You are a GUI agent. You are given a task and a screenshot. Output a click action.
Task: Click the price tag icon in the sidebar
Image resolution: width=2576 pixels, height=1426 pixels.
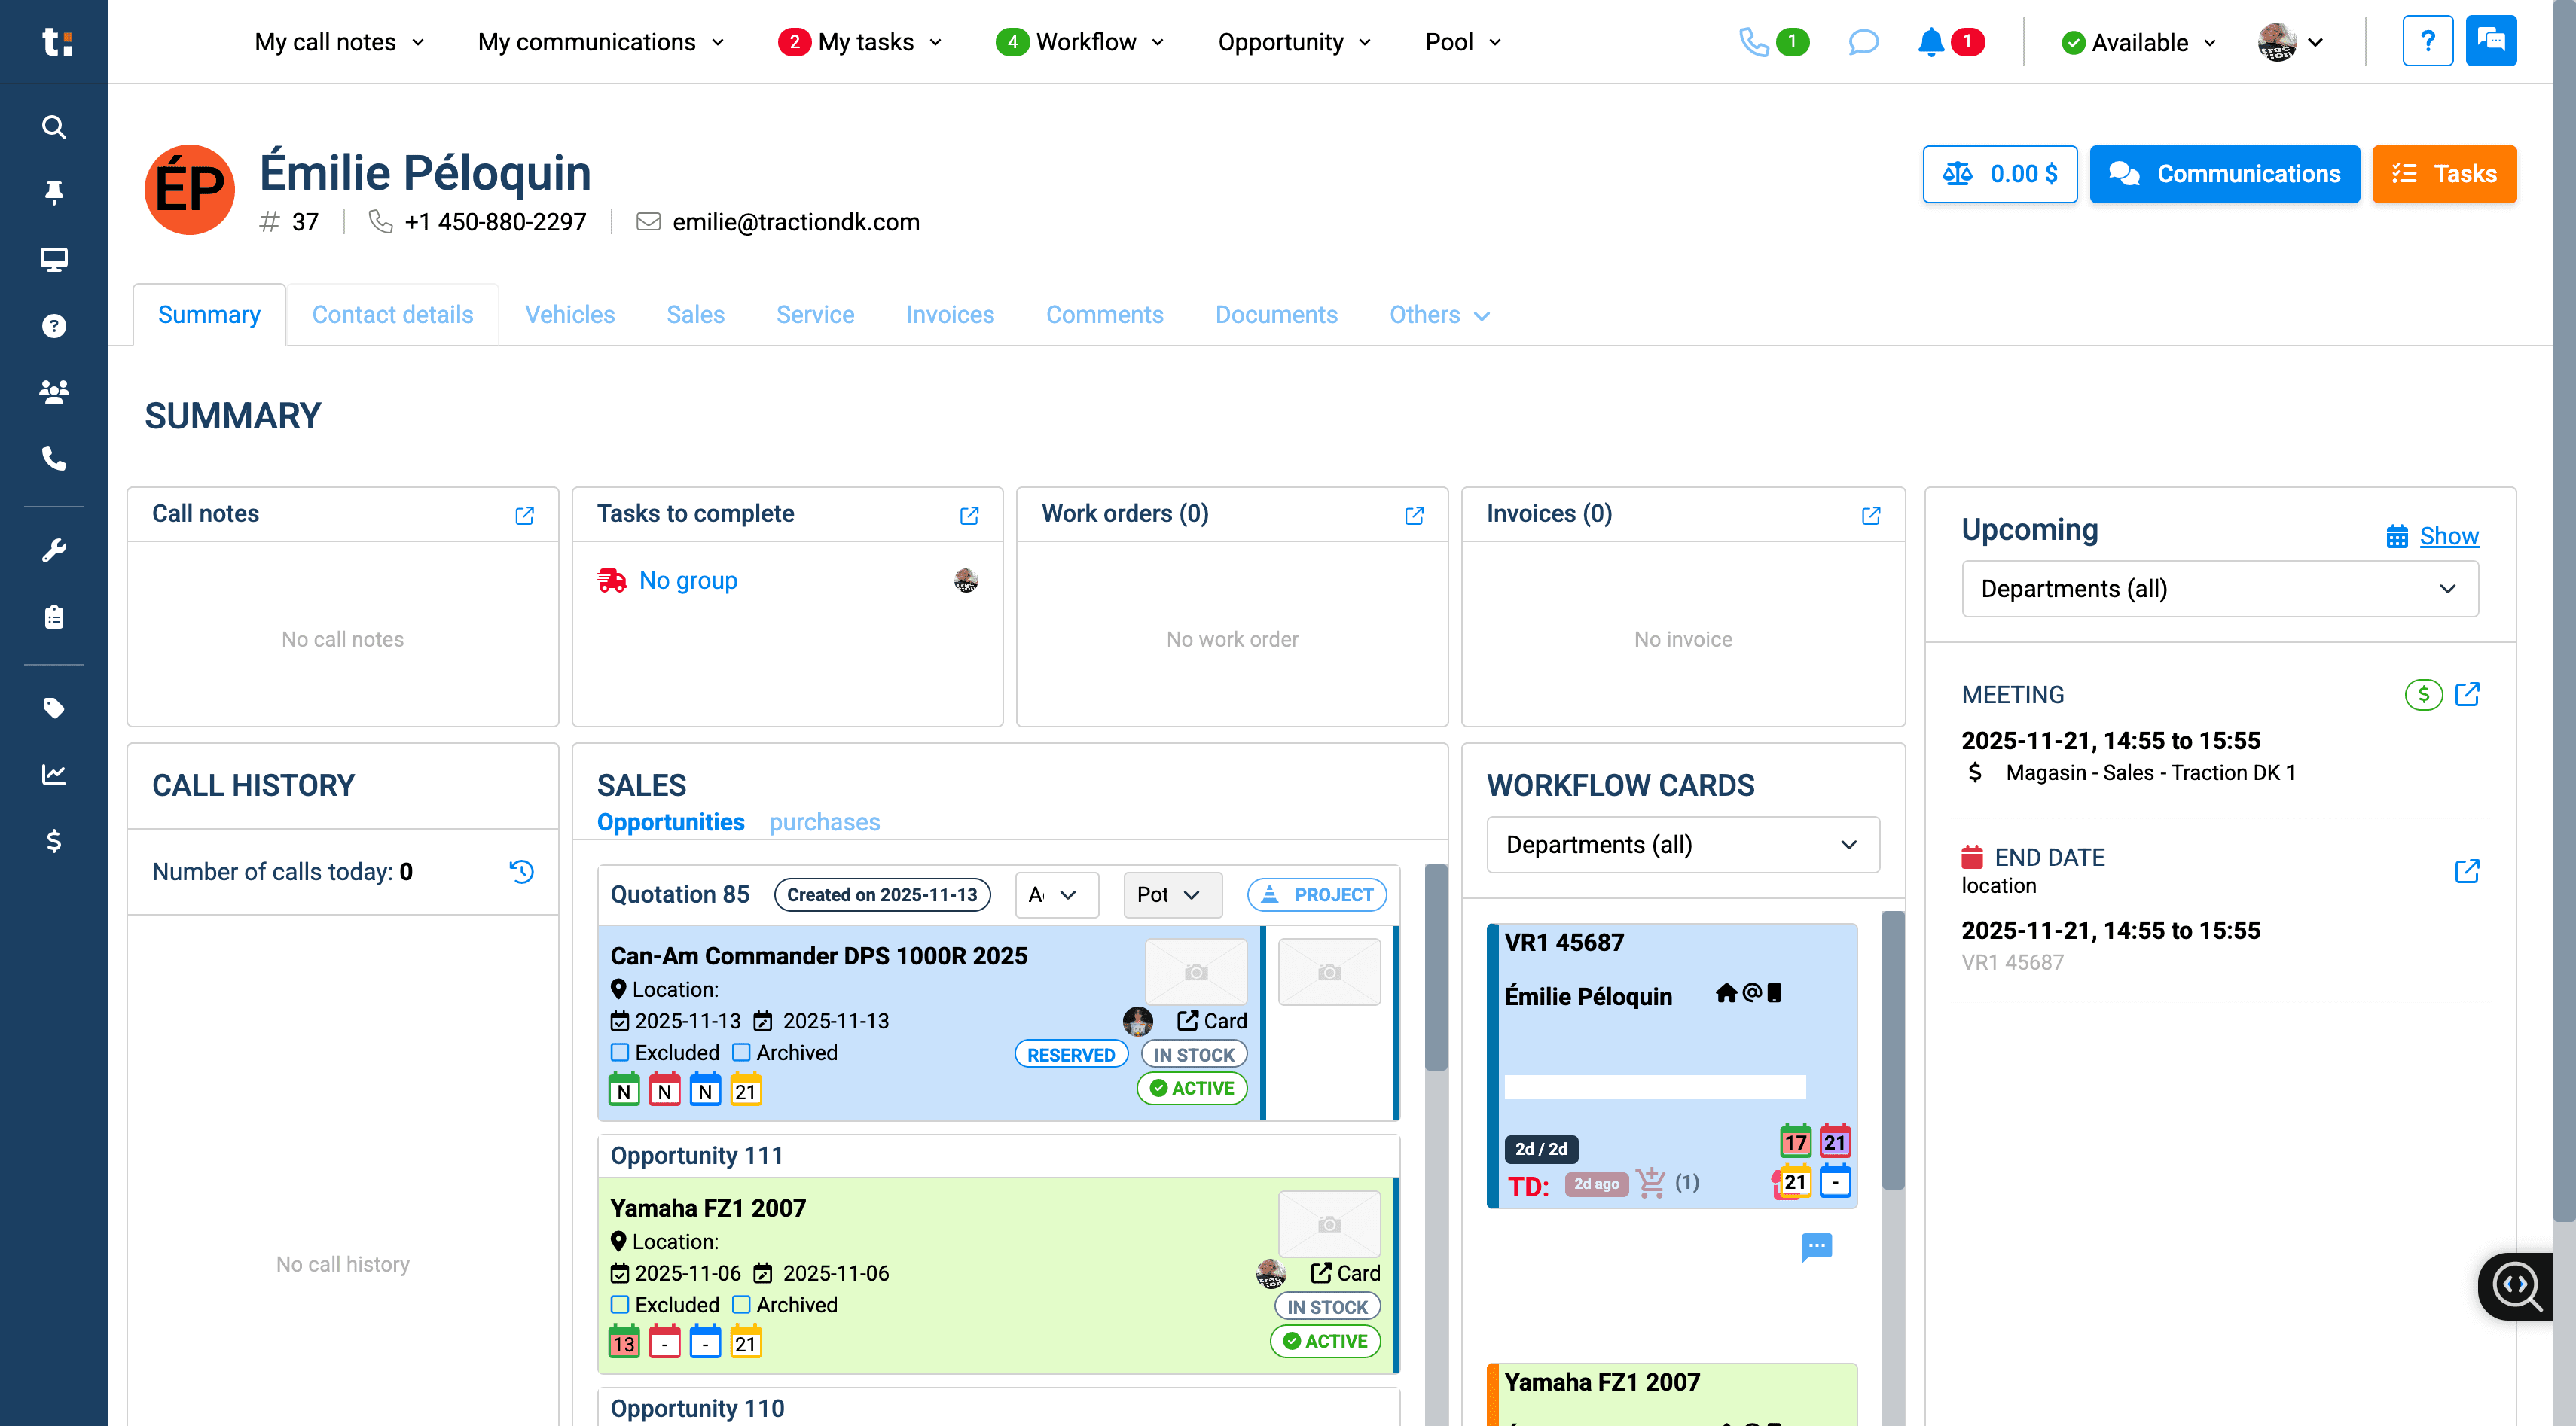[54, 708]
